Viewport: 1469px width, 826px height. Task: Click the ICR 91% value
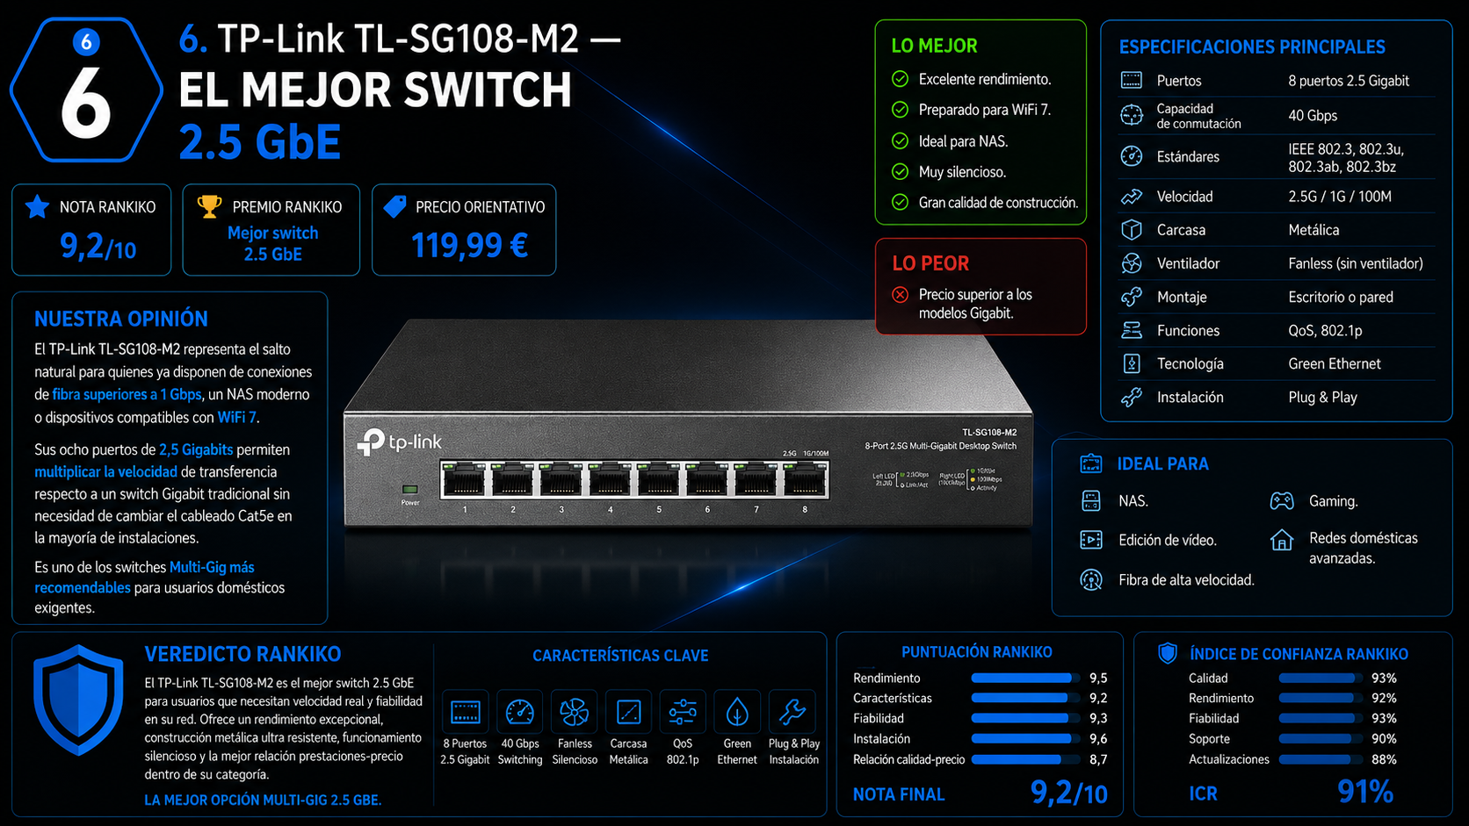pyautogui.click(x=1365, y=792)
